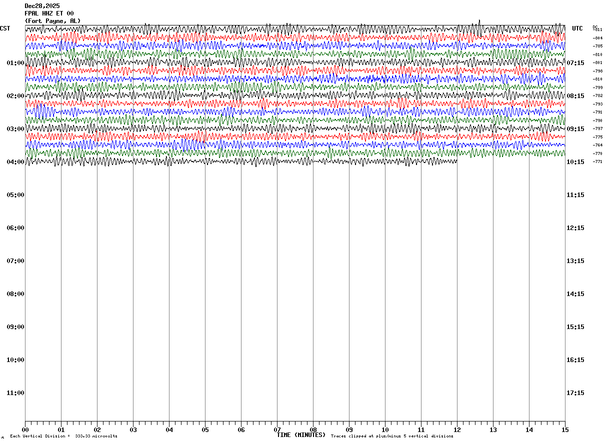
Task: Click minute 14 on the time axis
Action: [529, 429]
